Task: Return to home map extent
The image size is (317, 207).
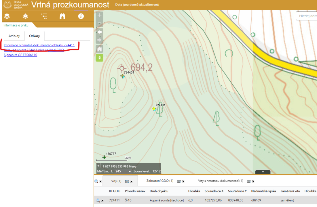Action: pyautogui.click(x=99, y=49)
